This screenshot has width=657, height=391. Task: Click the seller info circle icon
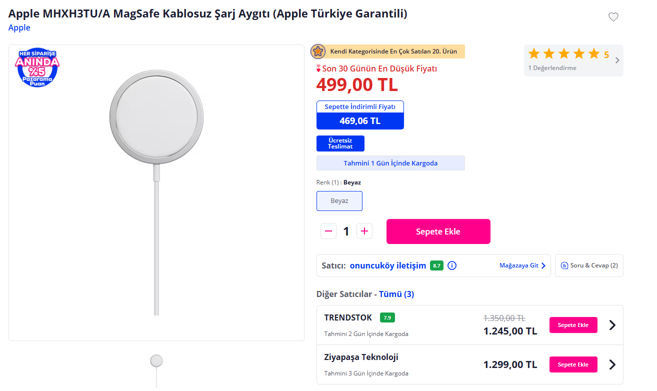(x=451, y=265)
